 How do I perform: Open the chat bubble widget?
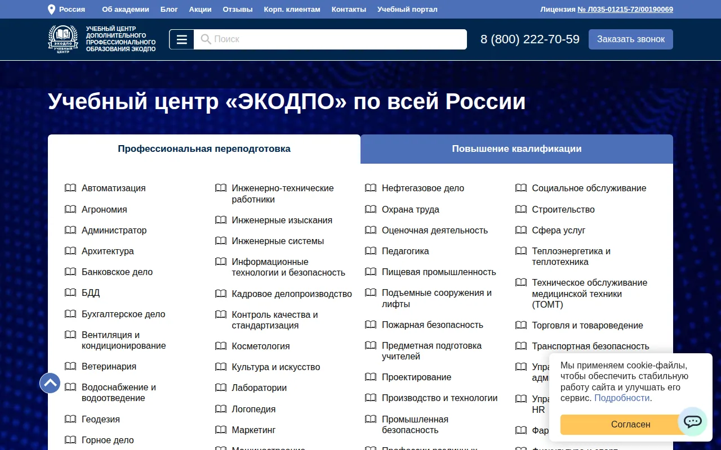click(692, 421)
